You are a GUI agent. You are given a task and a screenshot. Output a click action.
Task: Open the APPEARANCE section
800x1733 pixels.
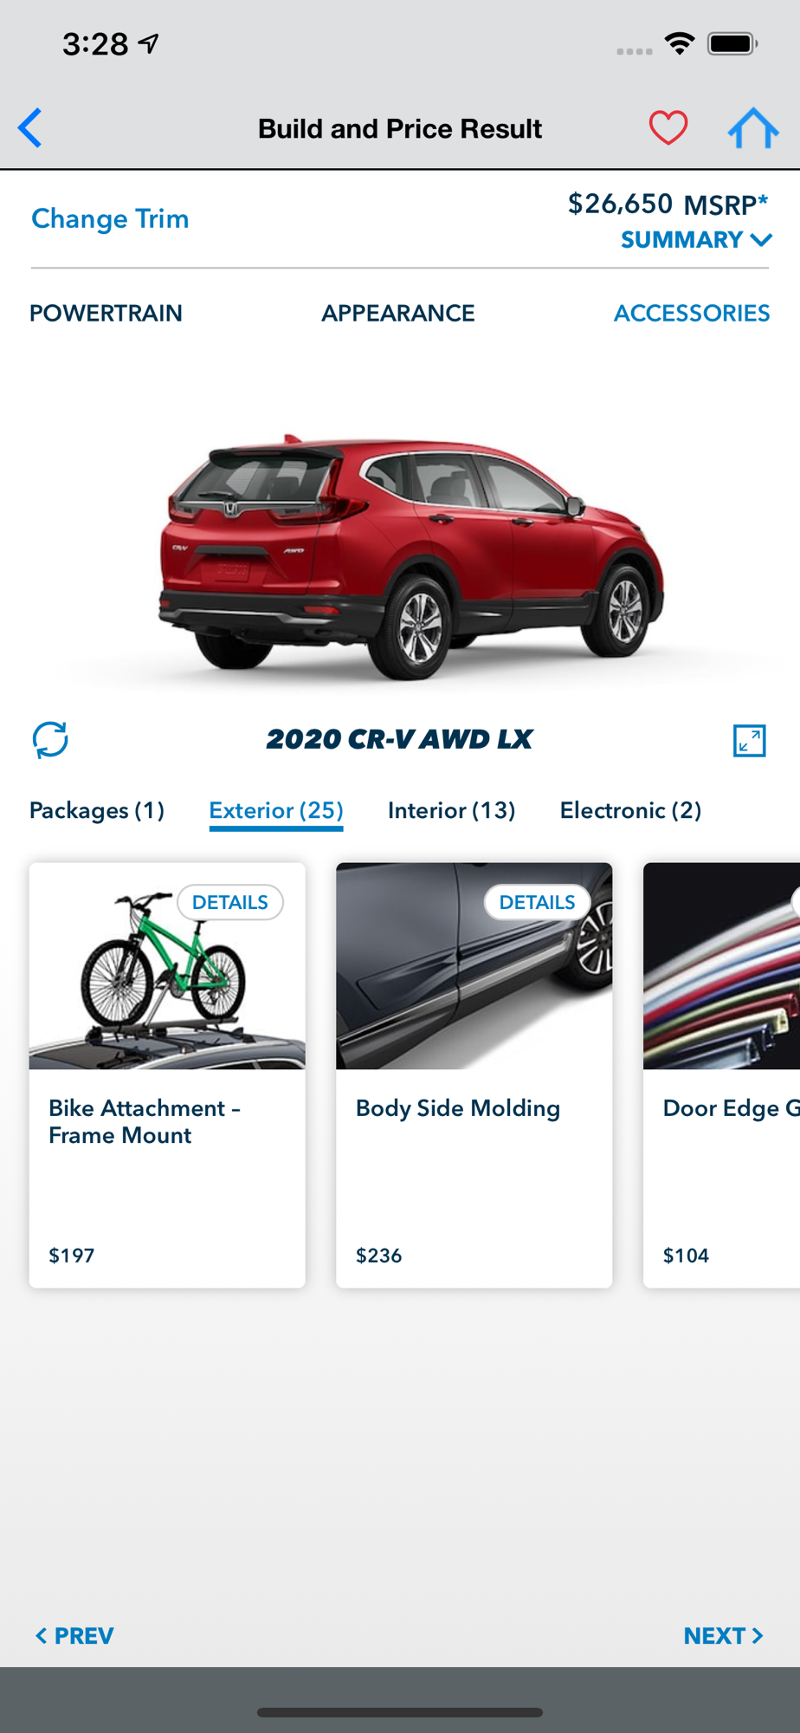click(398, 313)
